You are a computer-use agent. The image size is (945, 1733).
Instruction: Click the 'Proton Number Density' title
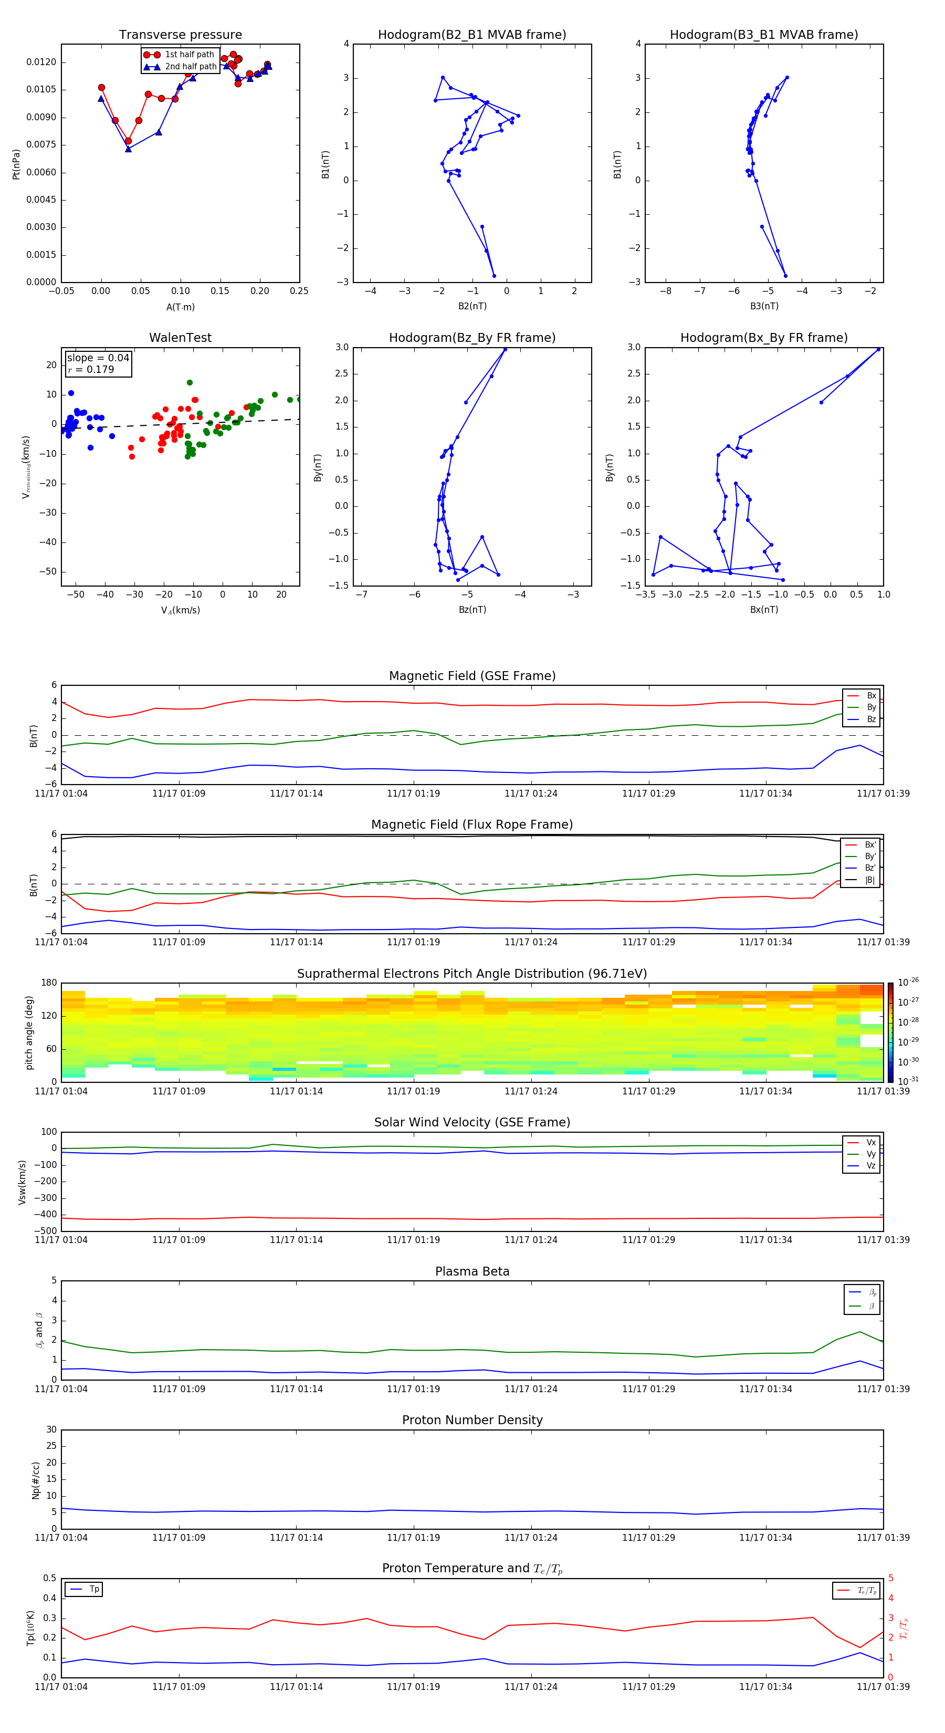tap(472, 1420)
